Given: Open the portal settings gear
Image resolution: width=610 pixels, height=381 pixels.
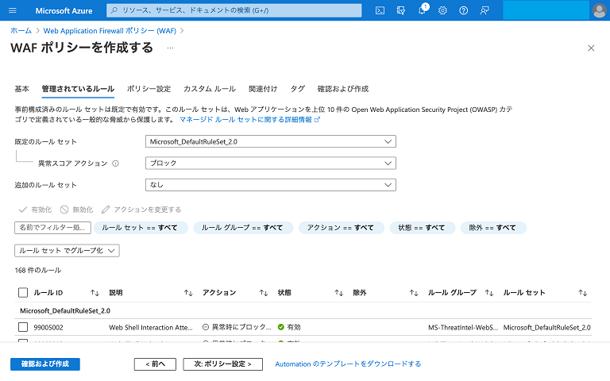Looking at the screenshot, I should [442, 10].
